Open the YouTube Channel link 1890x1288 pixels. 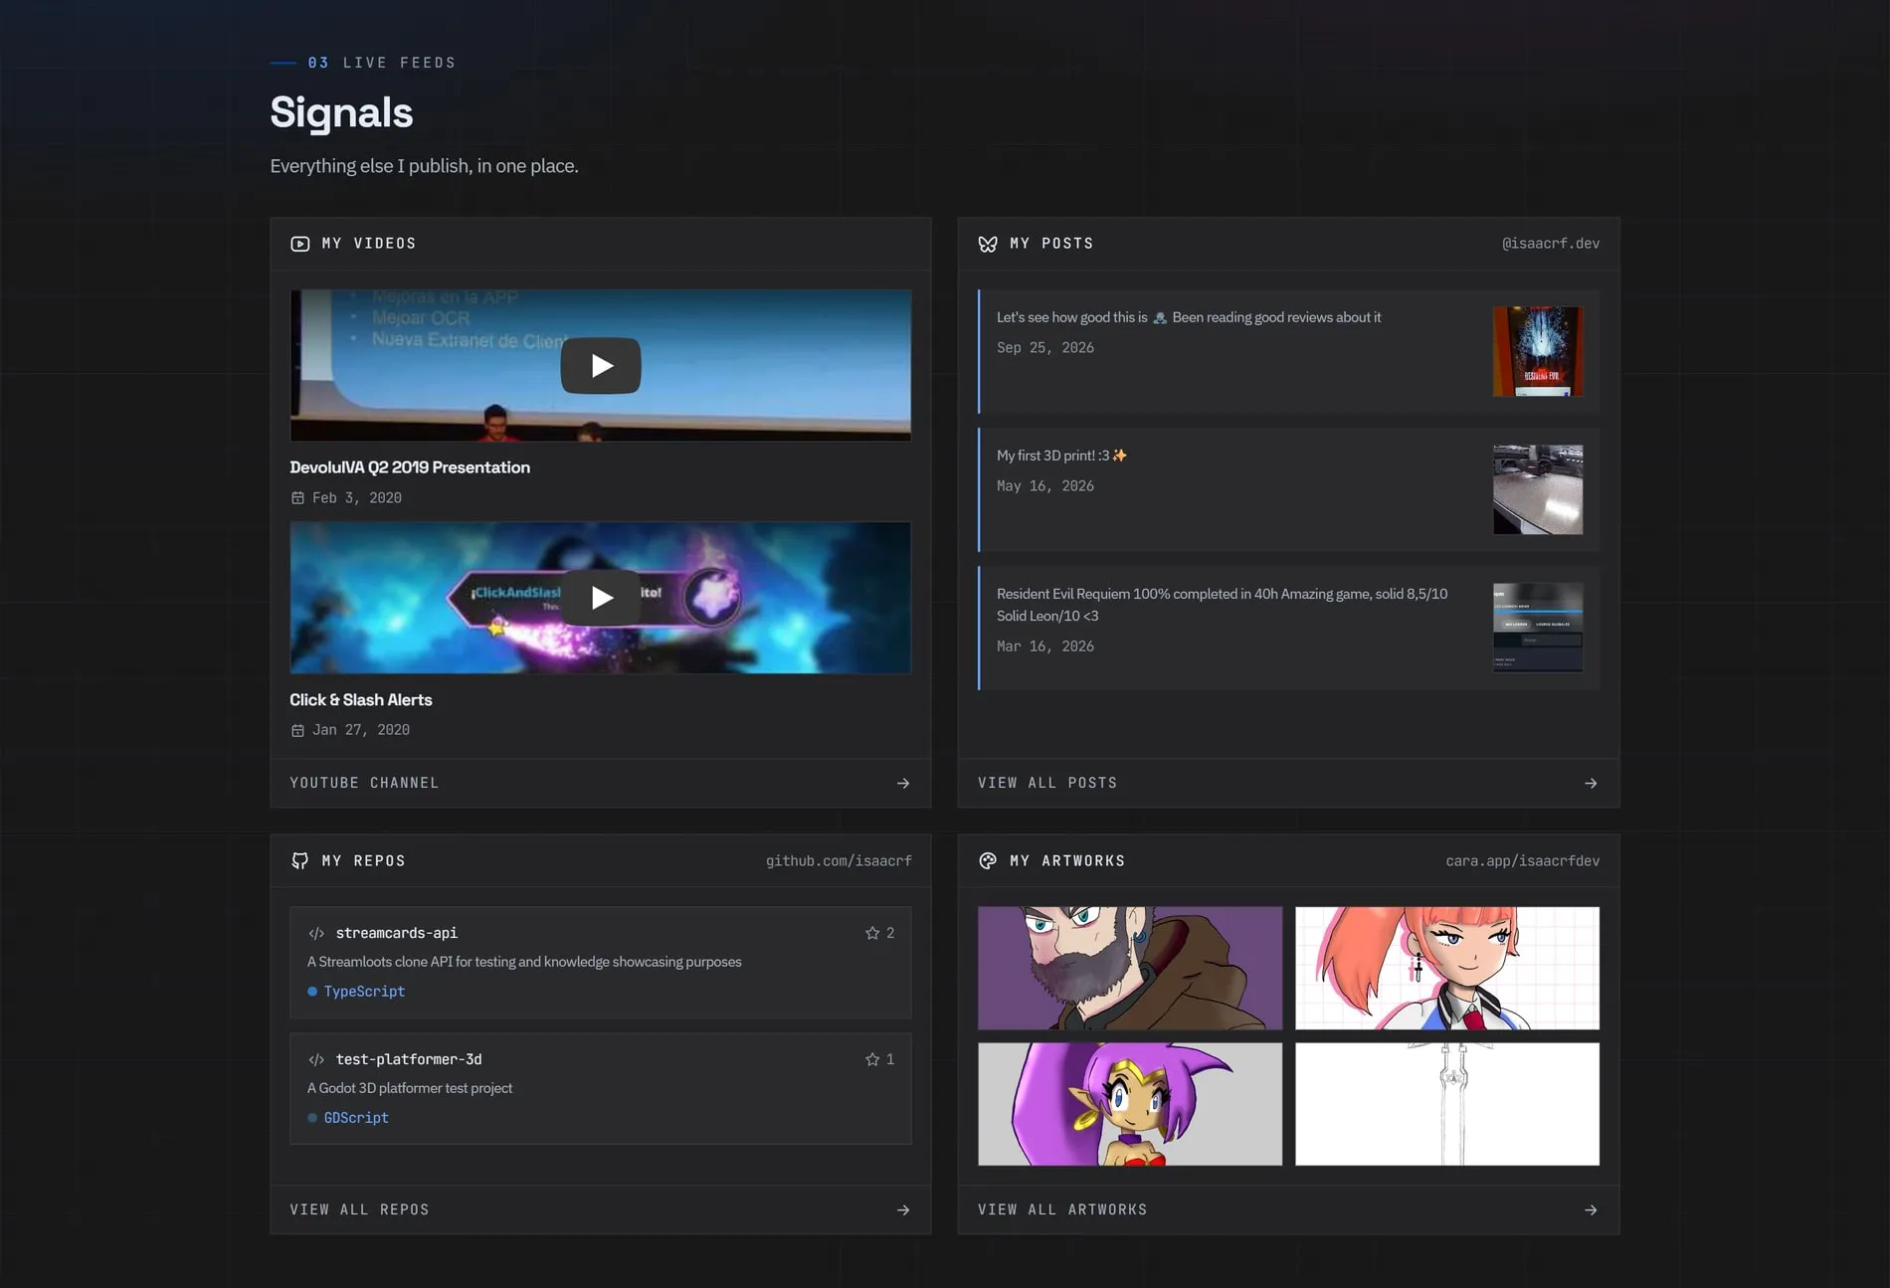click(601, 784)
